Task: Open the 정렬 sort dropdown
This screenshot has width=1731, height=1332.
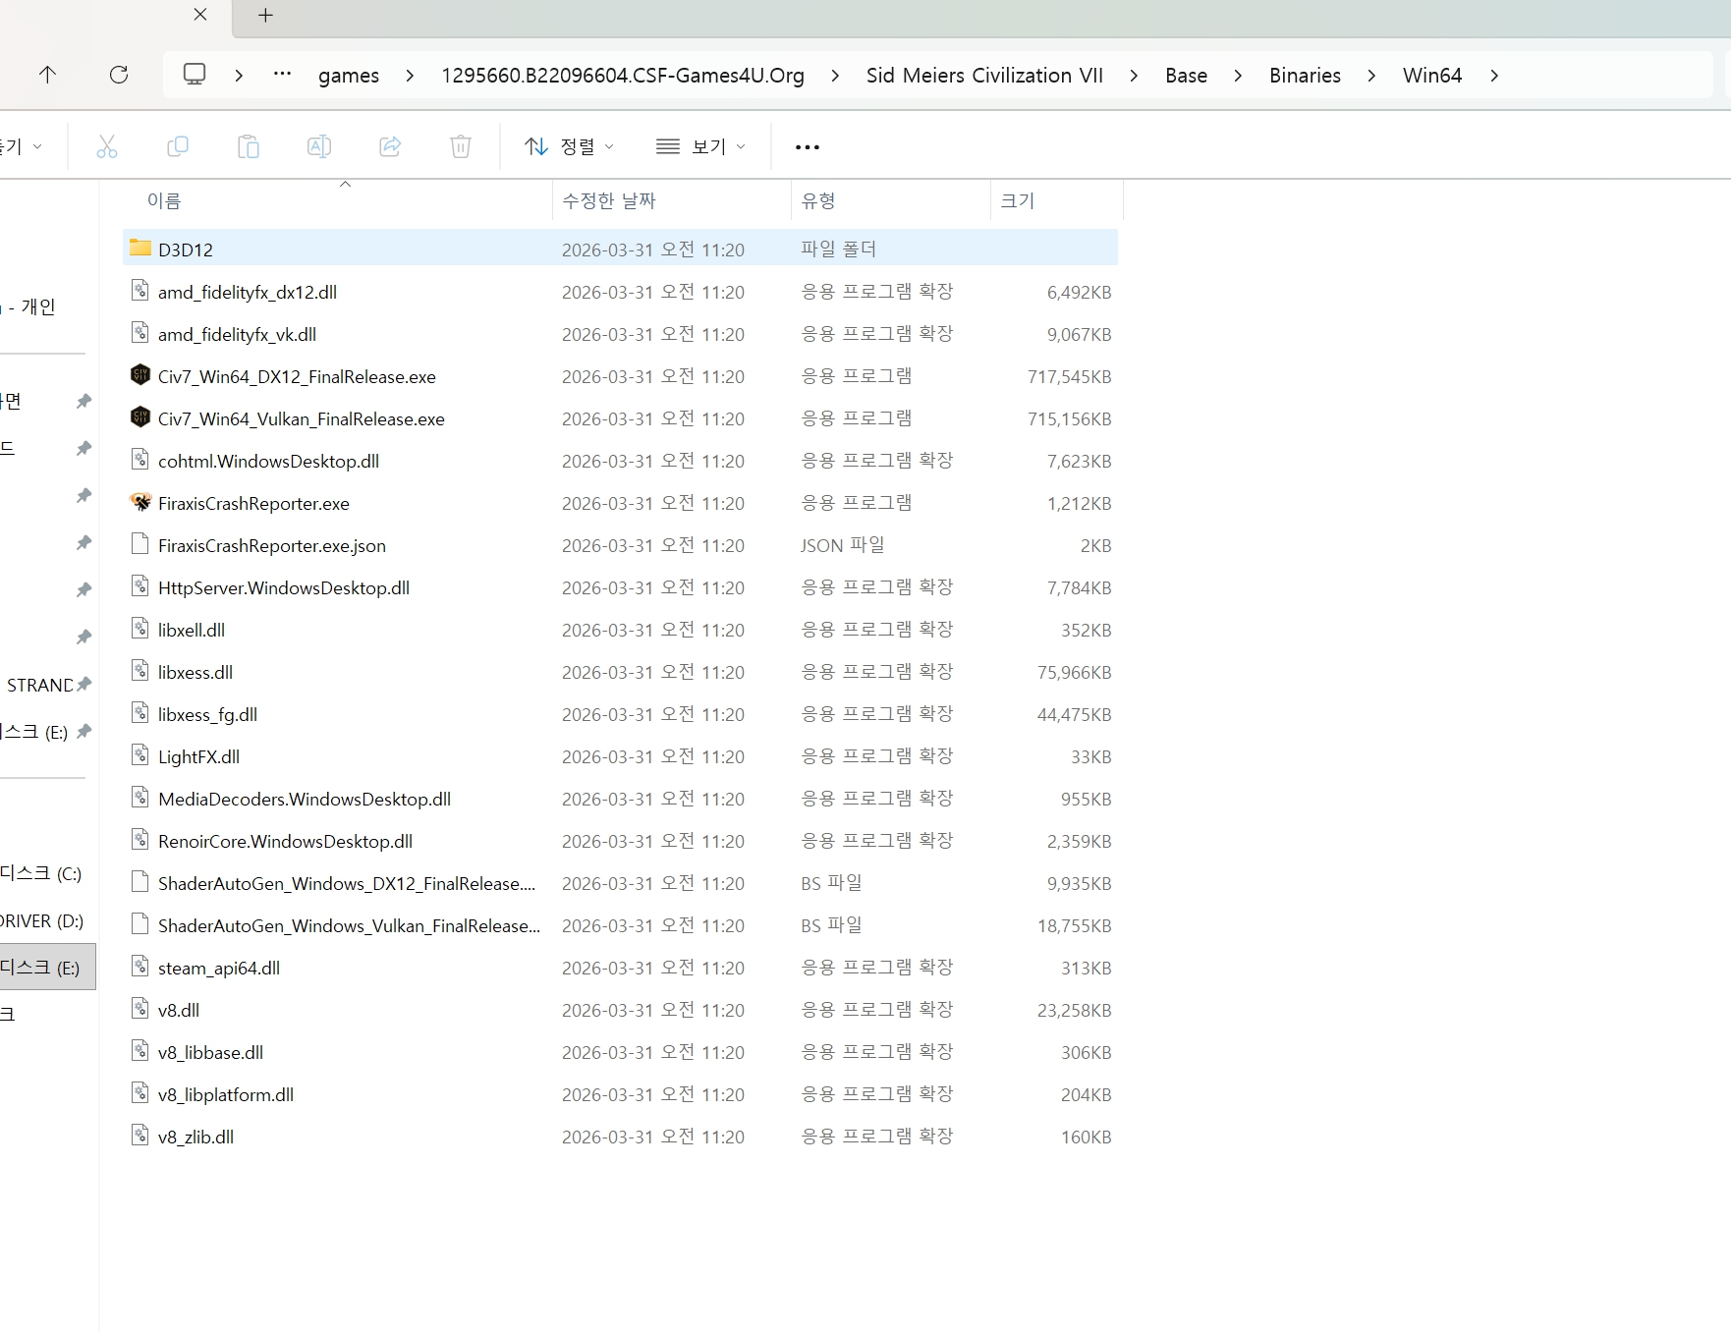Action: coord(570,146)
